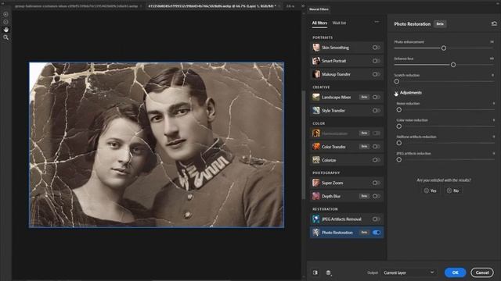
Task: Click the Color Transfer filter icon
Action: point(316,147)
